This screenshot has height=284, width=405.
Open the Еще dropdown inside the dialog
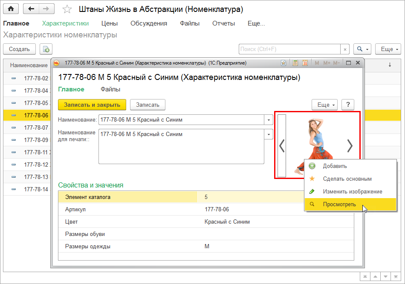click(325, 105)
